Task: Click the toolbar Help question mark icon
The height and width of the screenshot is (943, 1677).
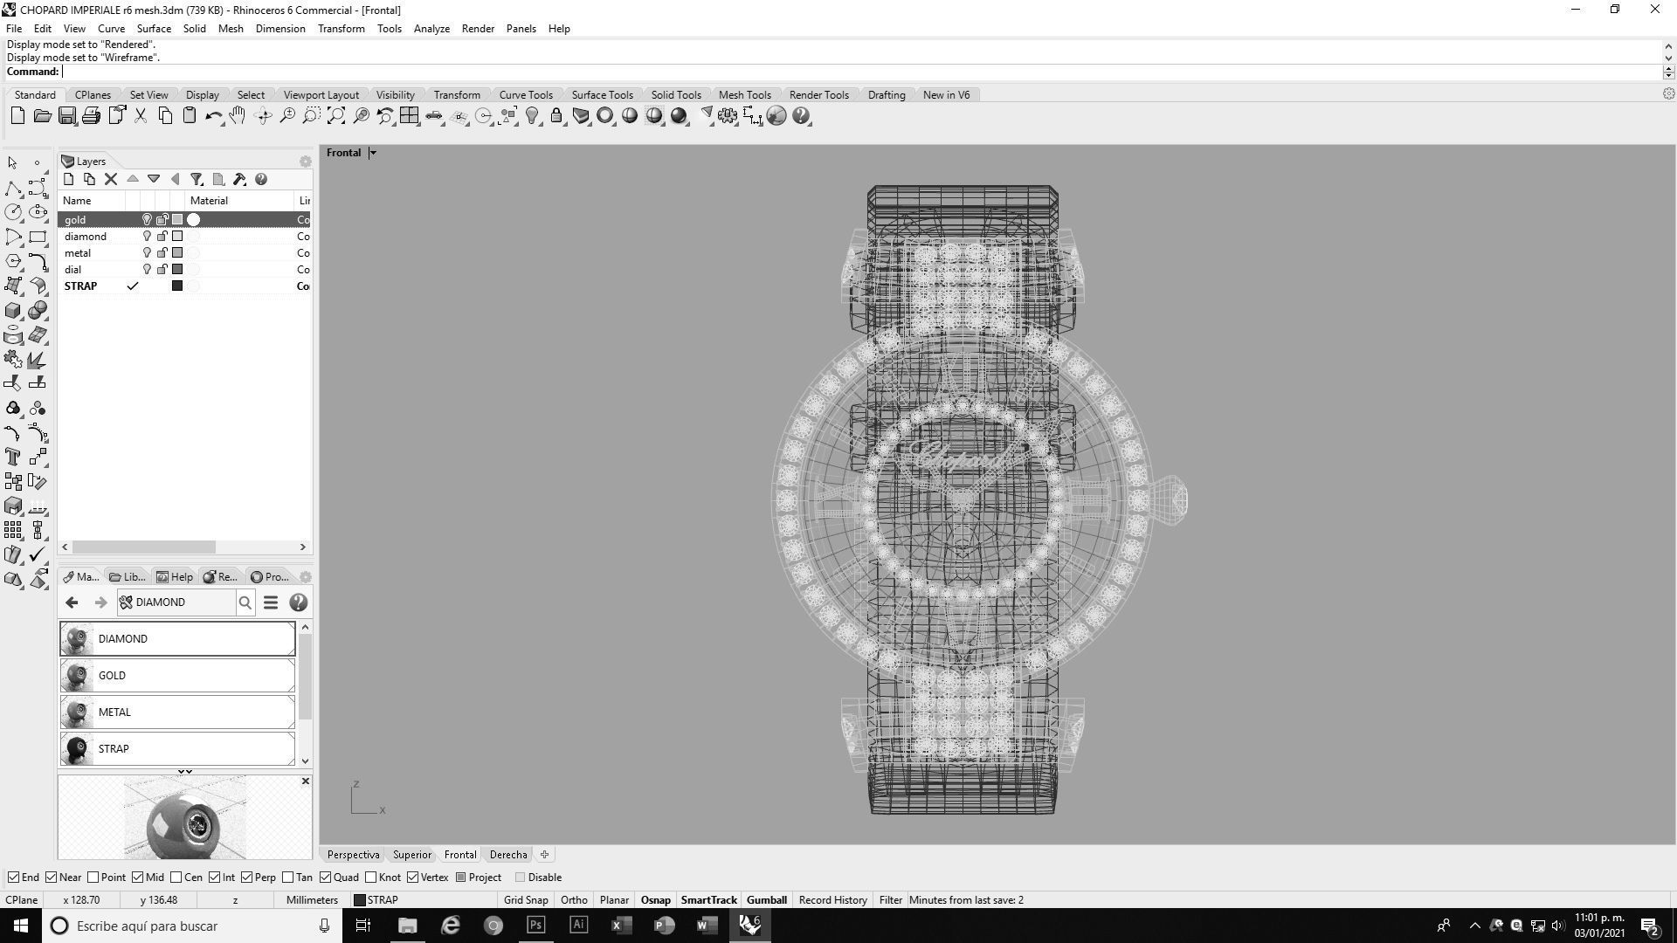Action: pyautogui.click(x=801, y=116)
